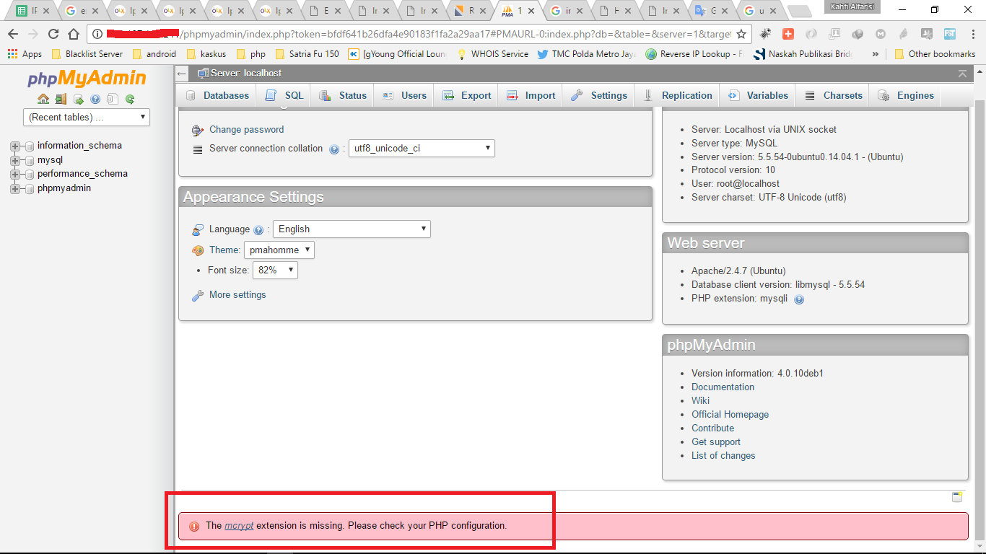Open the phpMyAdmin documentation page icon
The image size is (986, 554).
point(112,99)
